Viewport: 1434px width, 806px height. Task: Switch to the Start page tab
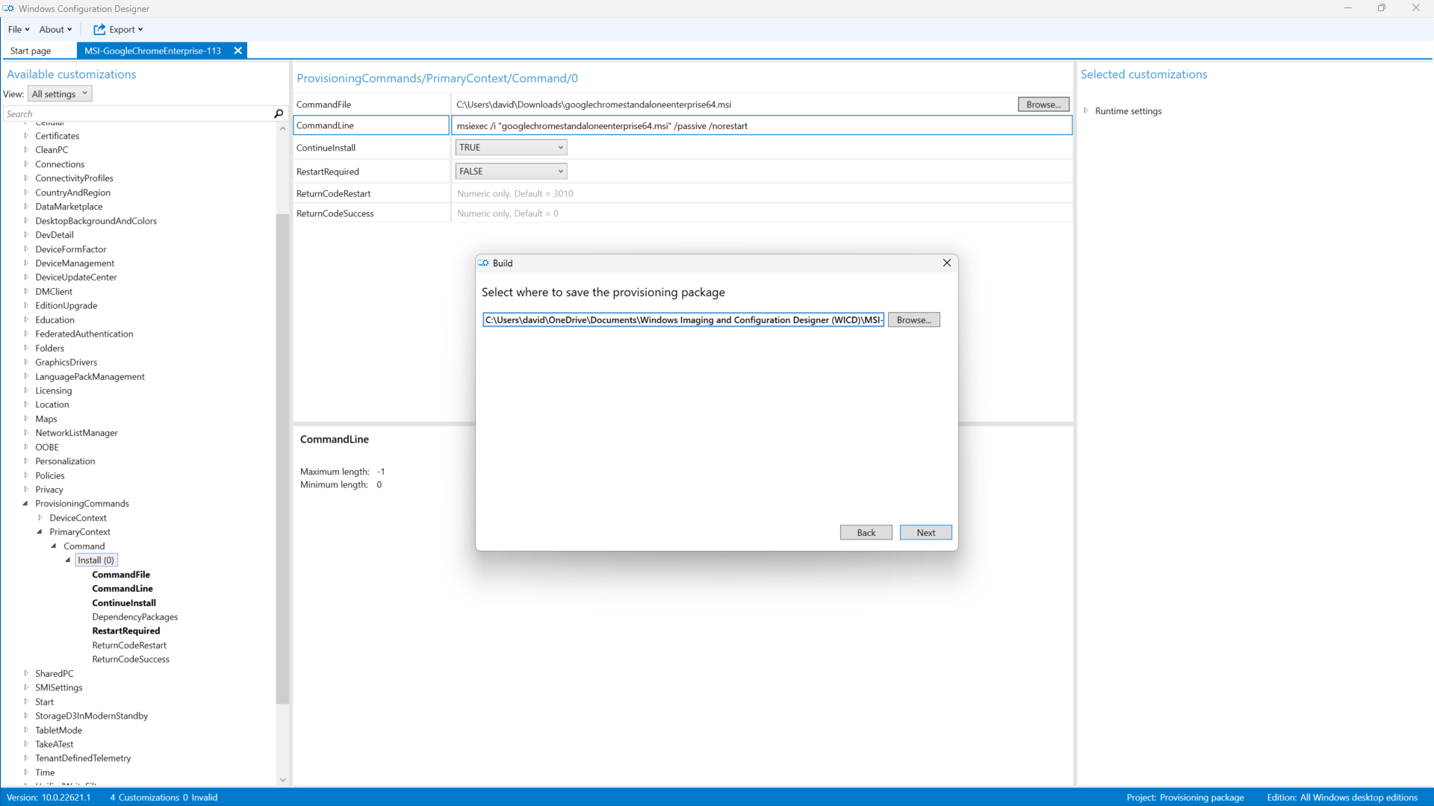(31, 51)
